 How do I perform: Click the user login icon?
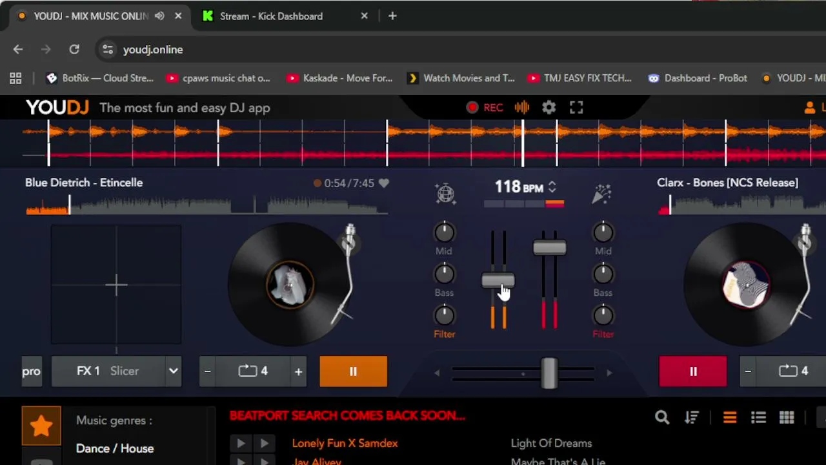point(810,108)
